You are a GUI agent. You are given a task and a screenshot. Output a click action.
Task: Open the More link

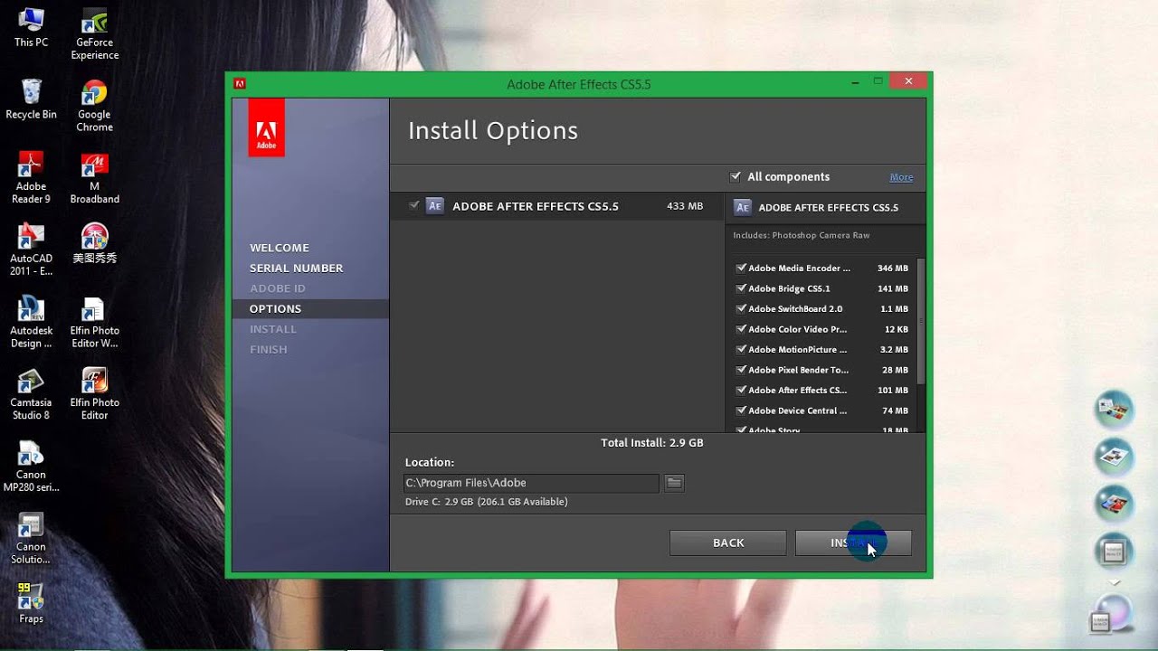[901, 177]
